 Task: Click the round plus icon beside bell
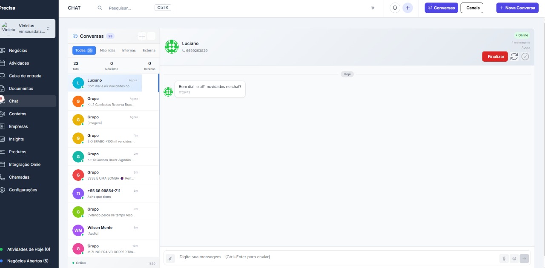click(x=408, y=8)
